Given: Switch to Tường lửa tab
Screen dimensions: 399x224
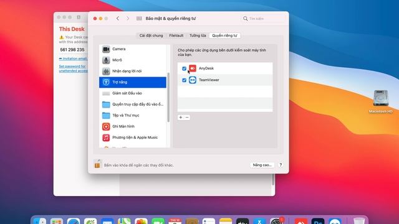Looking at the screenshot, I should coord(198,35).
